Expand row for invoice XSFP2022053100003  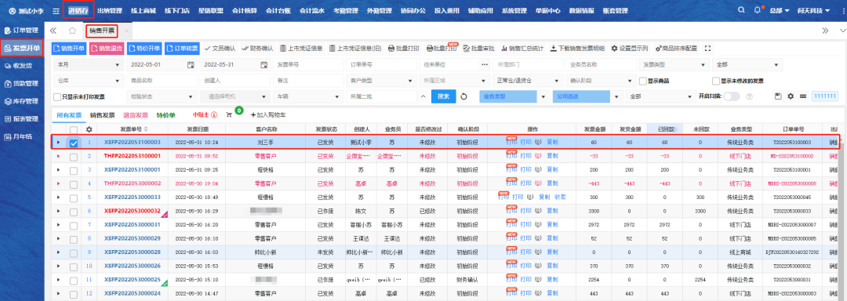(x=58, y=143)
